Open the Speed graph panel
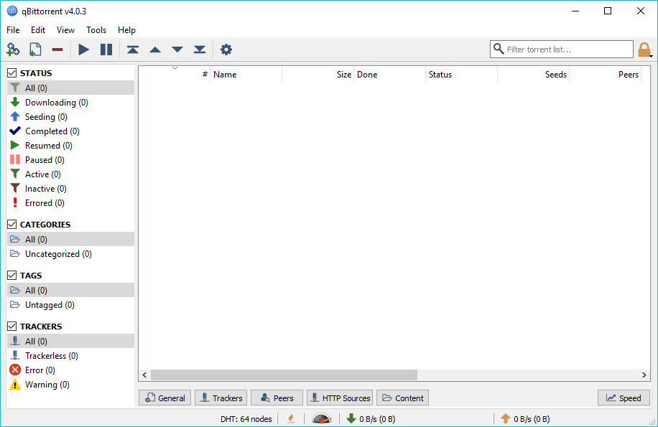The image size is (658, 427). pyautogui.click(x=623, y=398)
